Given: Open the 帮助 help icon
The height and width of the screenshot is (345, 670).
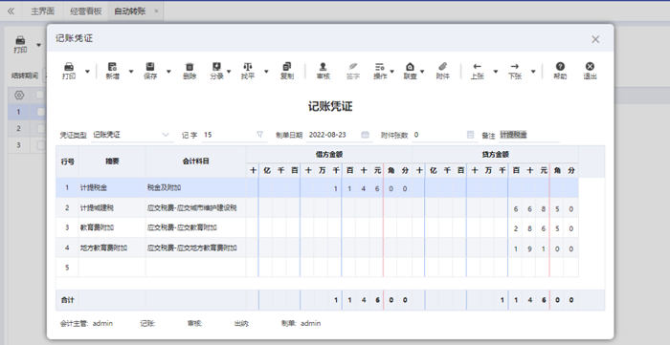Looking at the screenshot, I should 560,71.
